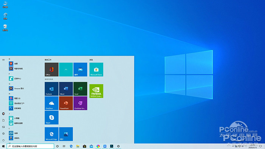Open the Microsoft Store tile

(x=96, y=70)
